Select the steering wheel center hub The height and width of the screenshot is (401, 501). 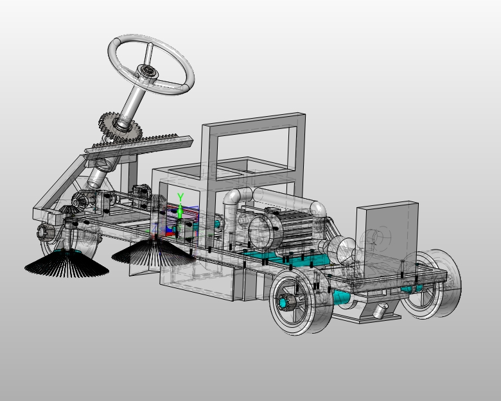(x=148, y=72)
